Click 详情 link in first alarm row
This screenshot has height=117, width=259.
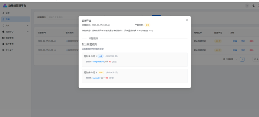[234, 41]
